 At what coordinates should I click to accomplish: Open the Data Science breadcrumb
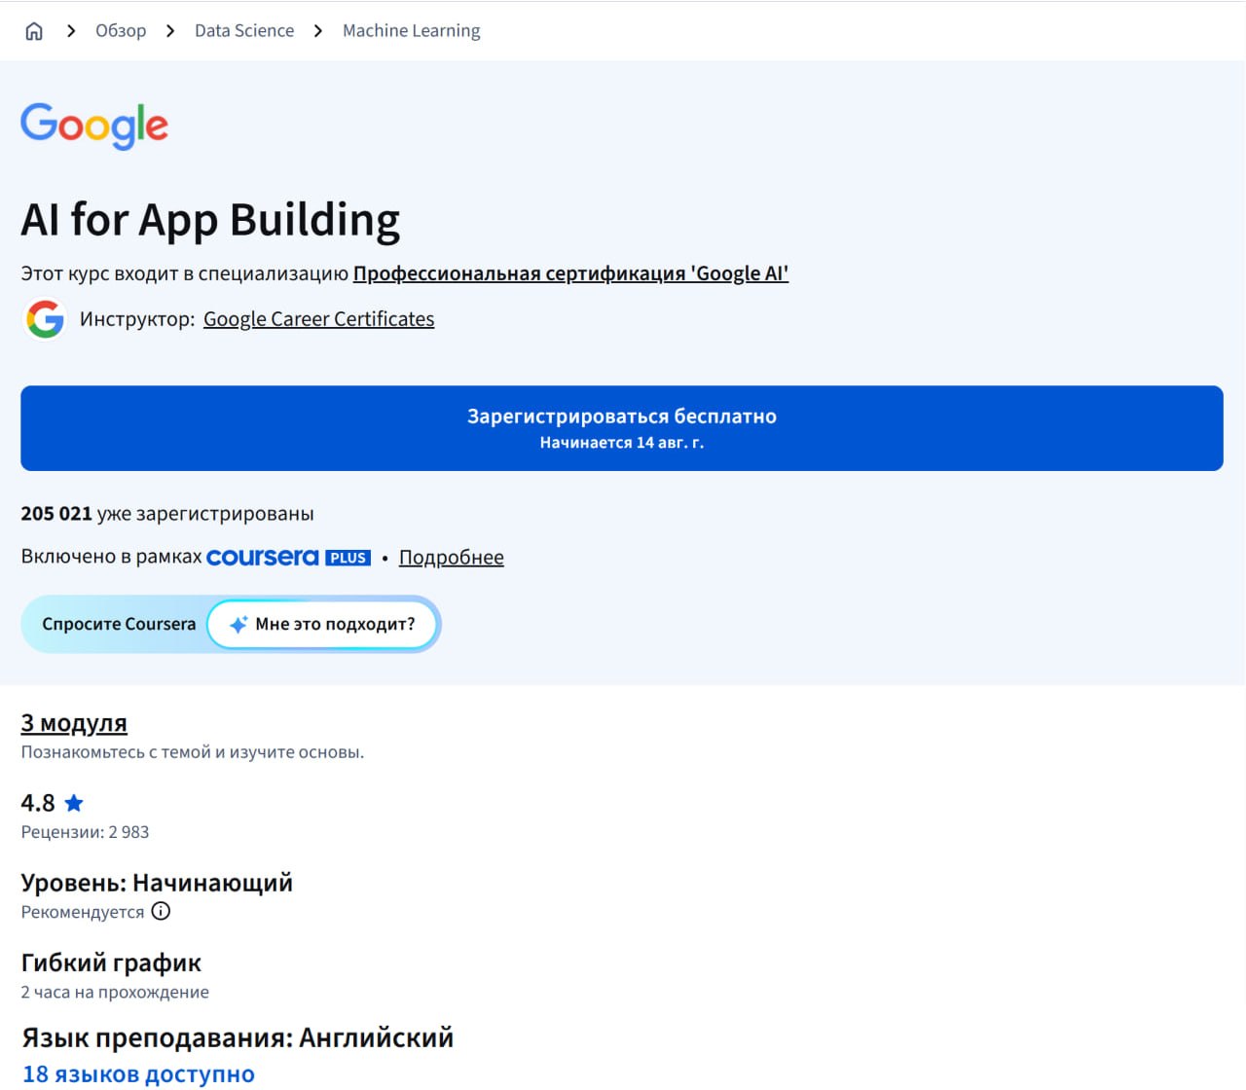point(244,31)
